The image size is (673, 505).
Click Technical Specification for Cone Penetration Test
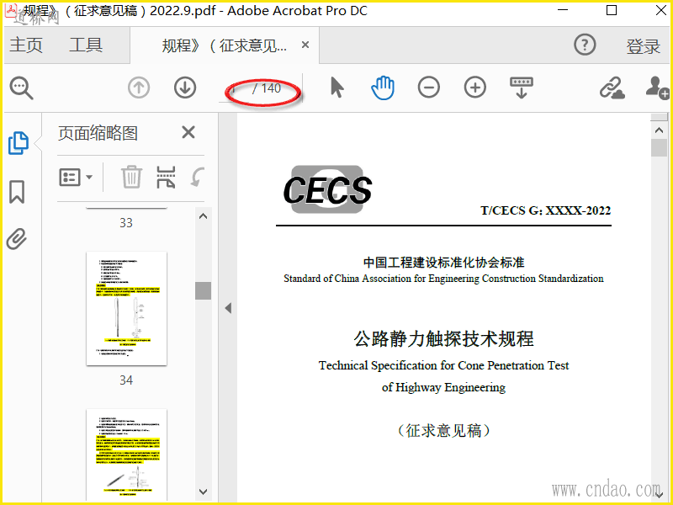pos(444,365)
